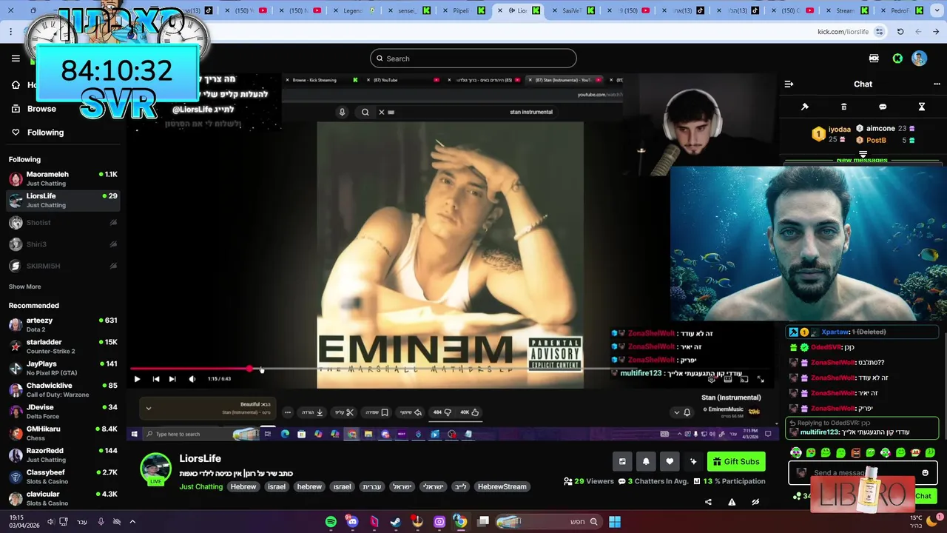Open recommended channel JayPlays
Image resolution: width=947 pixels, height=533 pixels.
(x=63, y=368)
